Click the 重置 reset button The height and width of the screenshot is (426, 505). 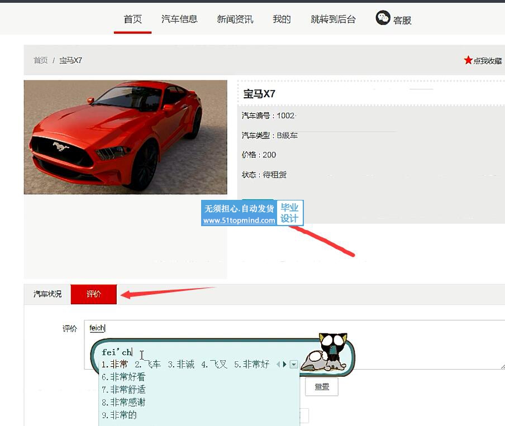[x=321, y=387]
